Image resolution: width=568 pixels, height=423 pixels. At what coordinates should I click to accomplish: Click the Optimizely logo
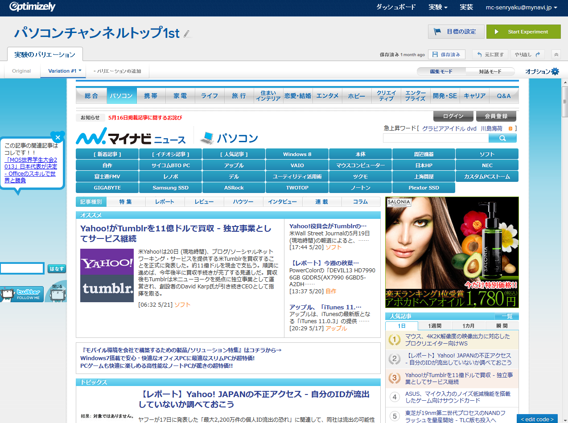coord(32,7)
